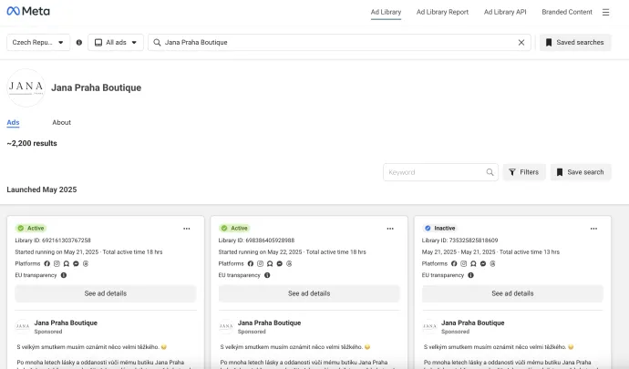Screen dimensions: 629x369
Task: Select the Ads tab
Action: click(14, 123)
